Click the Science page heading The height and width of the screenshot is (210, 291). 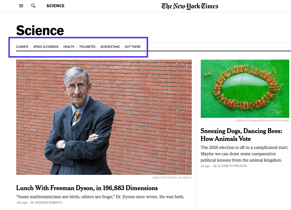pos(40,30)
